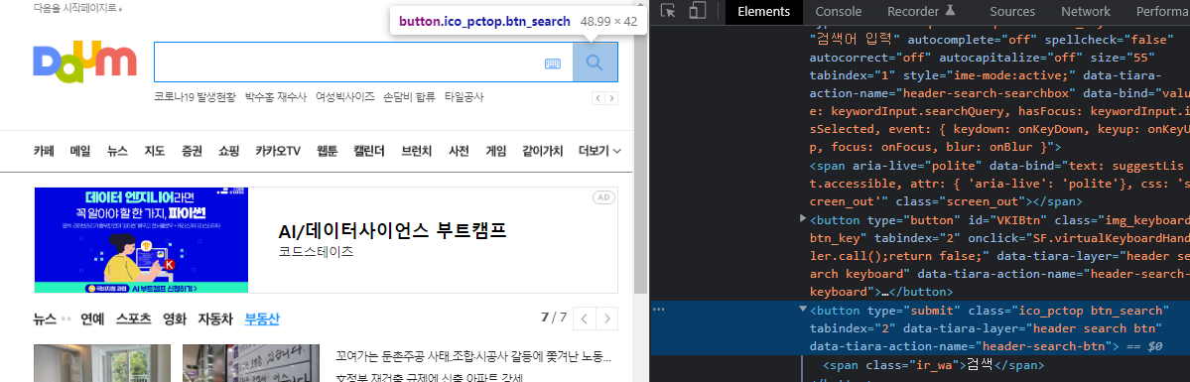Open 게임 in navigation menu
Image resolution: width=1190 pixels, height=382 pixels.
coord(495,151)
